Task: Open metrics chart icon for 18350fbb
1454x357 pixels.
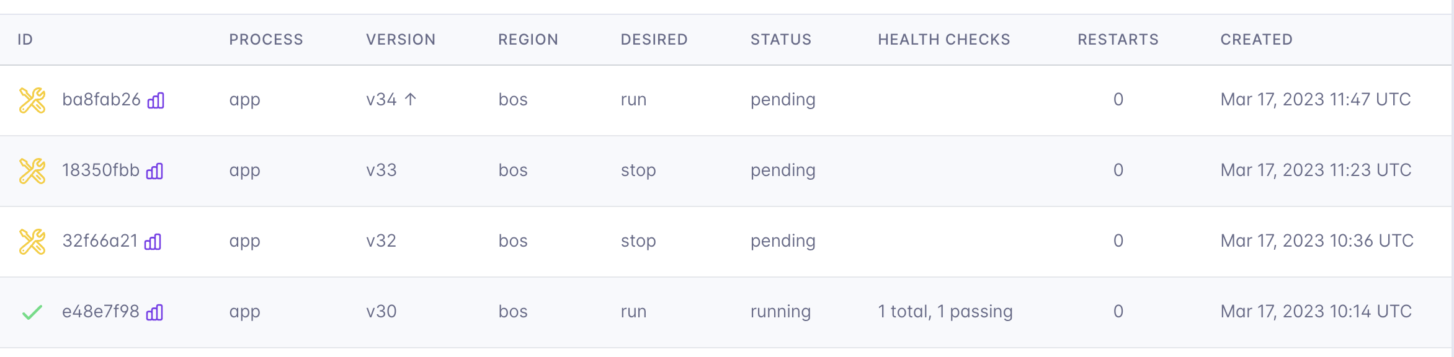Action: click(x=154, y=171)
